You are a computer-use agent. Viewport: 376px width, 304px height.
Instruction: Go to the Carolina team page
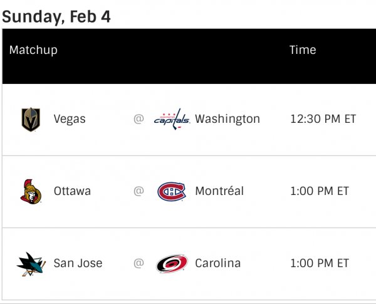click(217, 263)
